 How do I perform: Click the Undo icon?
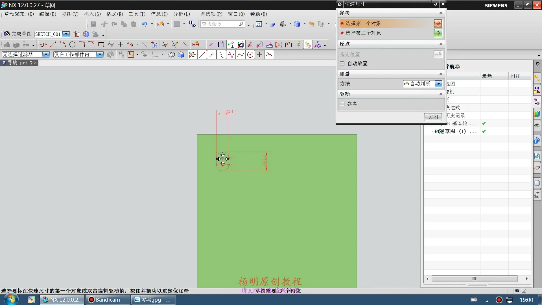coord(144,24)
